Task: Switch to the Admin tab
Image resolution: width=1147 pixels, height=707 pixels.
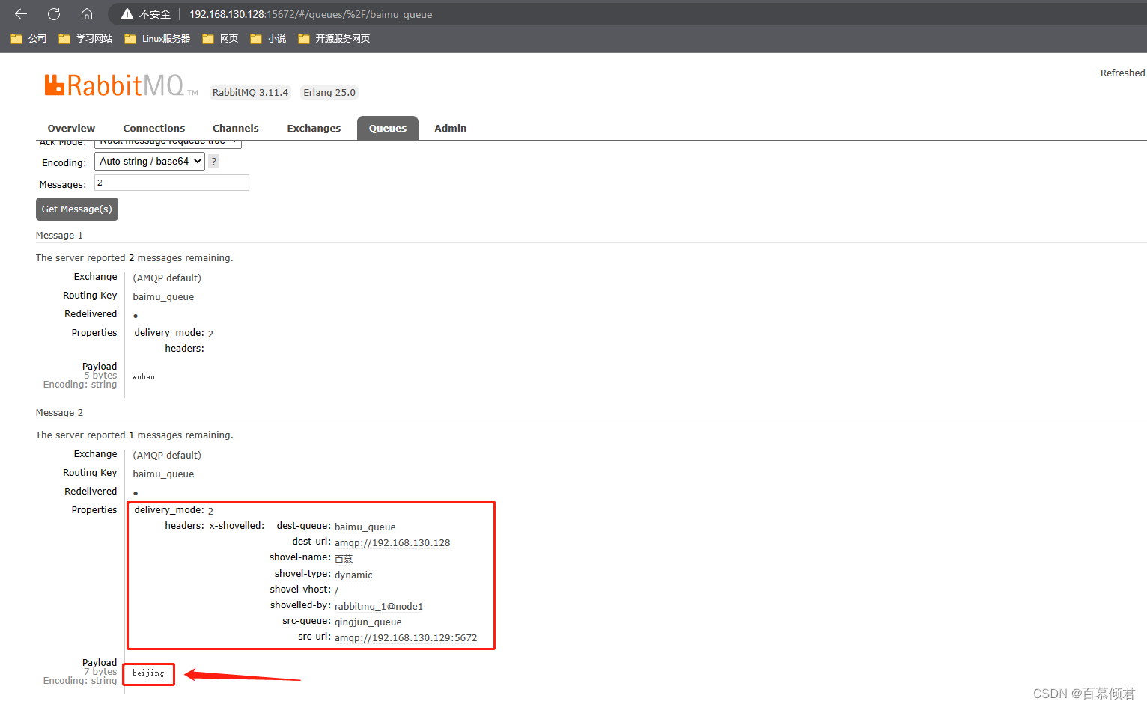Action: pos(451,129)
